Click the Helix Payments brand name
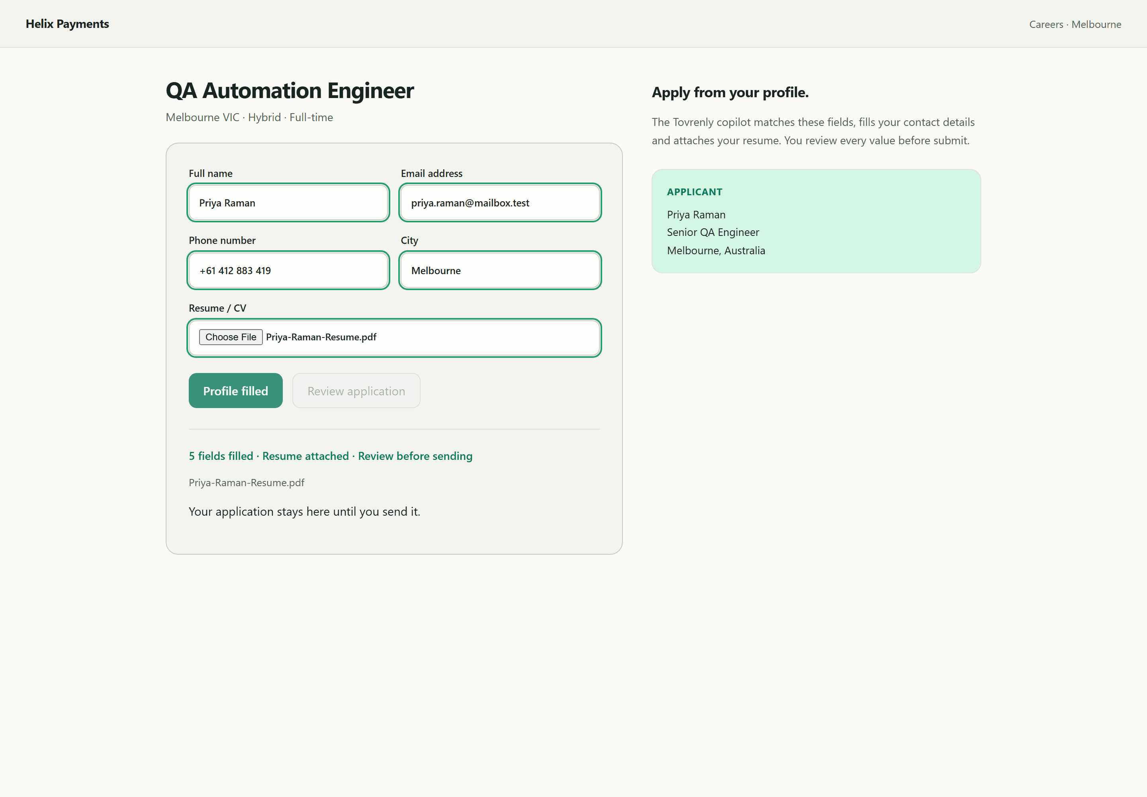Screen dimensions: 1147x797 pyautogui.click(x=67, y=24)
